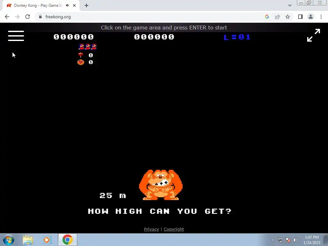Viewport: 328px width, 246px height.
Task: View site info via the lock icon
Action: pyautogui.click(x=40, y=17)
